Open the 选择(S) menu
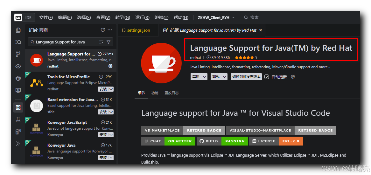This screenshot has width=371, height=175. [x=84, y=17]
